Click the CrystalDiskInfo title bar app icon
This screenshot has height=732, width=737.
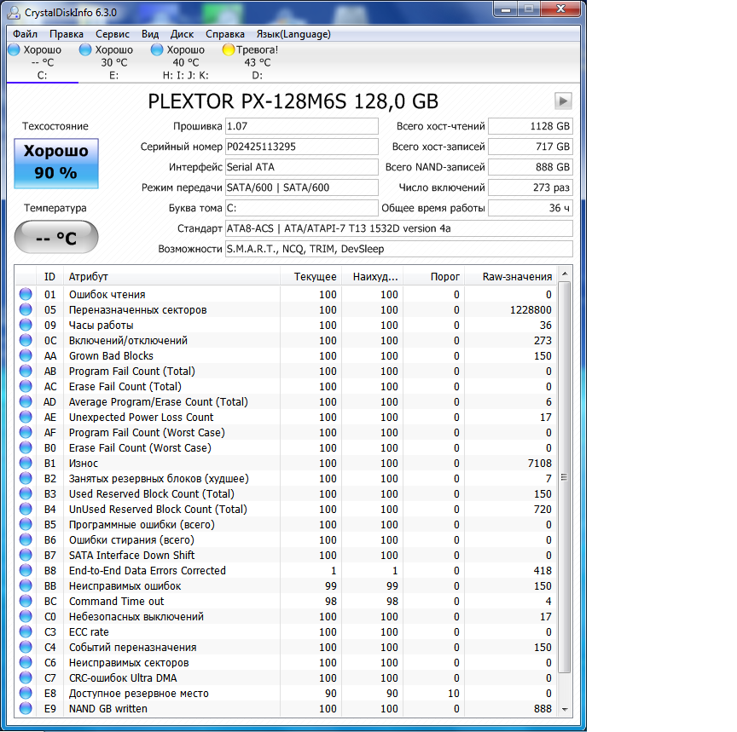pos(15,12)
